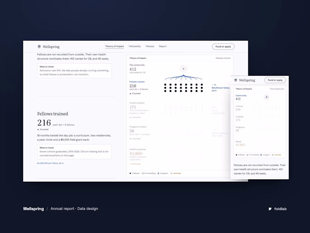Click the foldlab logo icon
Image resolution: width=310 pixels, height=233 pixels.
tap(270, 209)
